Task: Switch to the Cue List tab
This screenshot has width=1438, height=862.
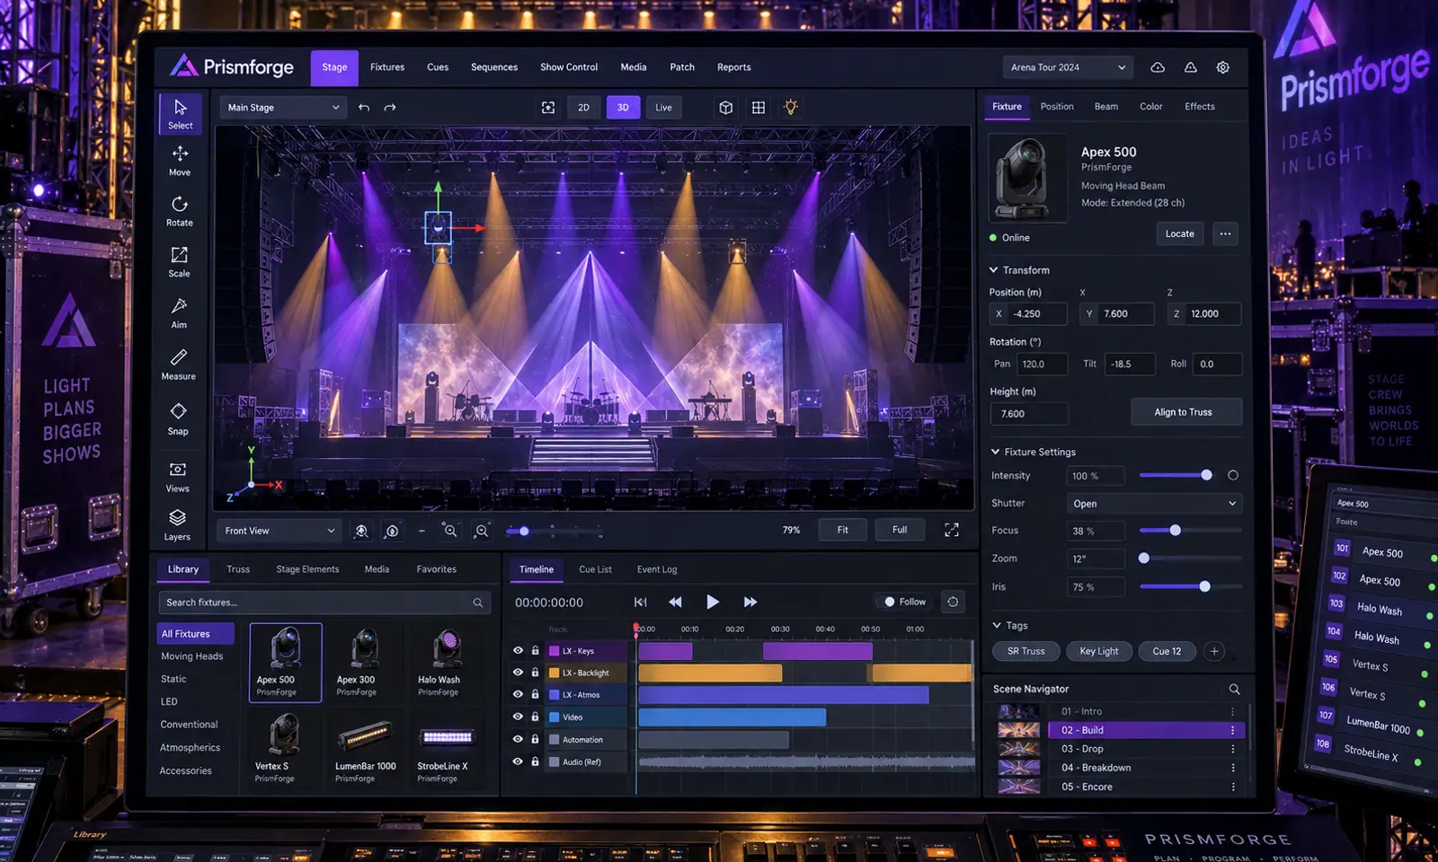Action: [x=595, y=569]
